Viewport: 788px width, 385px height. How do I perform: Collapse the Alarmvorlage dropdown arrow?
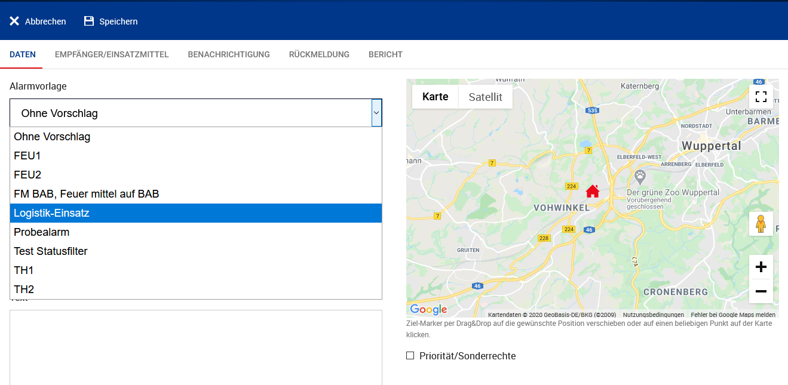point(376,112)
